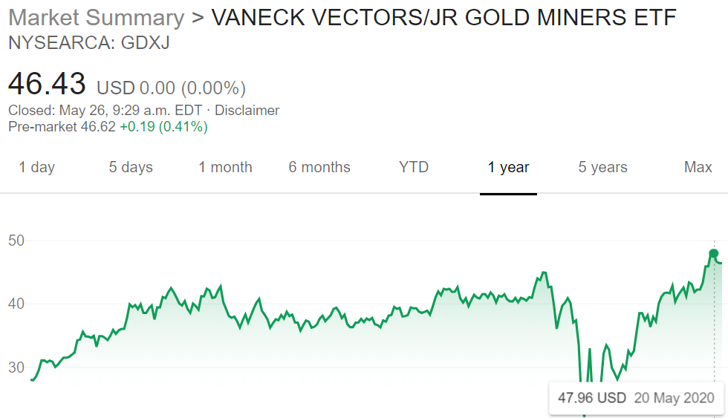Click the VANECK VECTORS/JR GOLD MINERS ETF title
Image resolution: width=728 pixels, height=418 pixels.
[444, 18]
